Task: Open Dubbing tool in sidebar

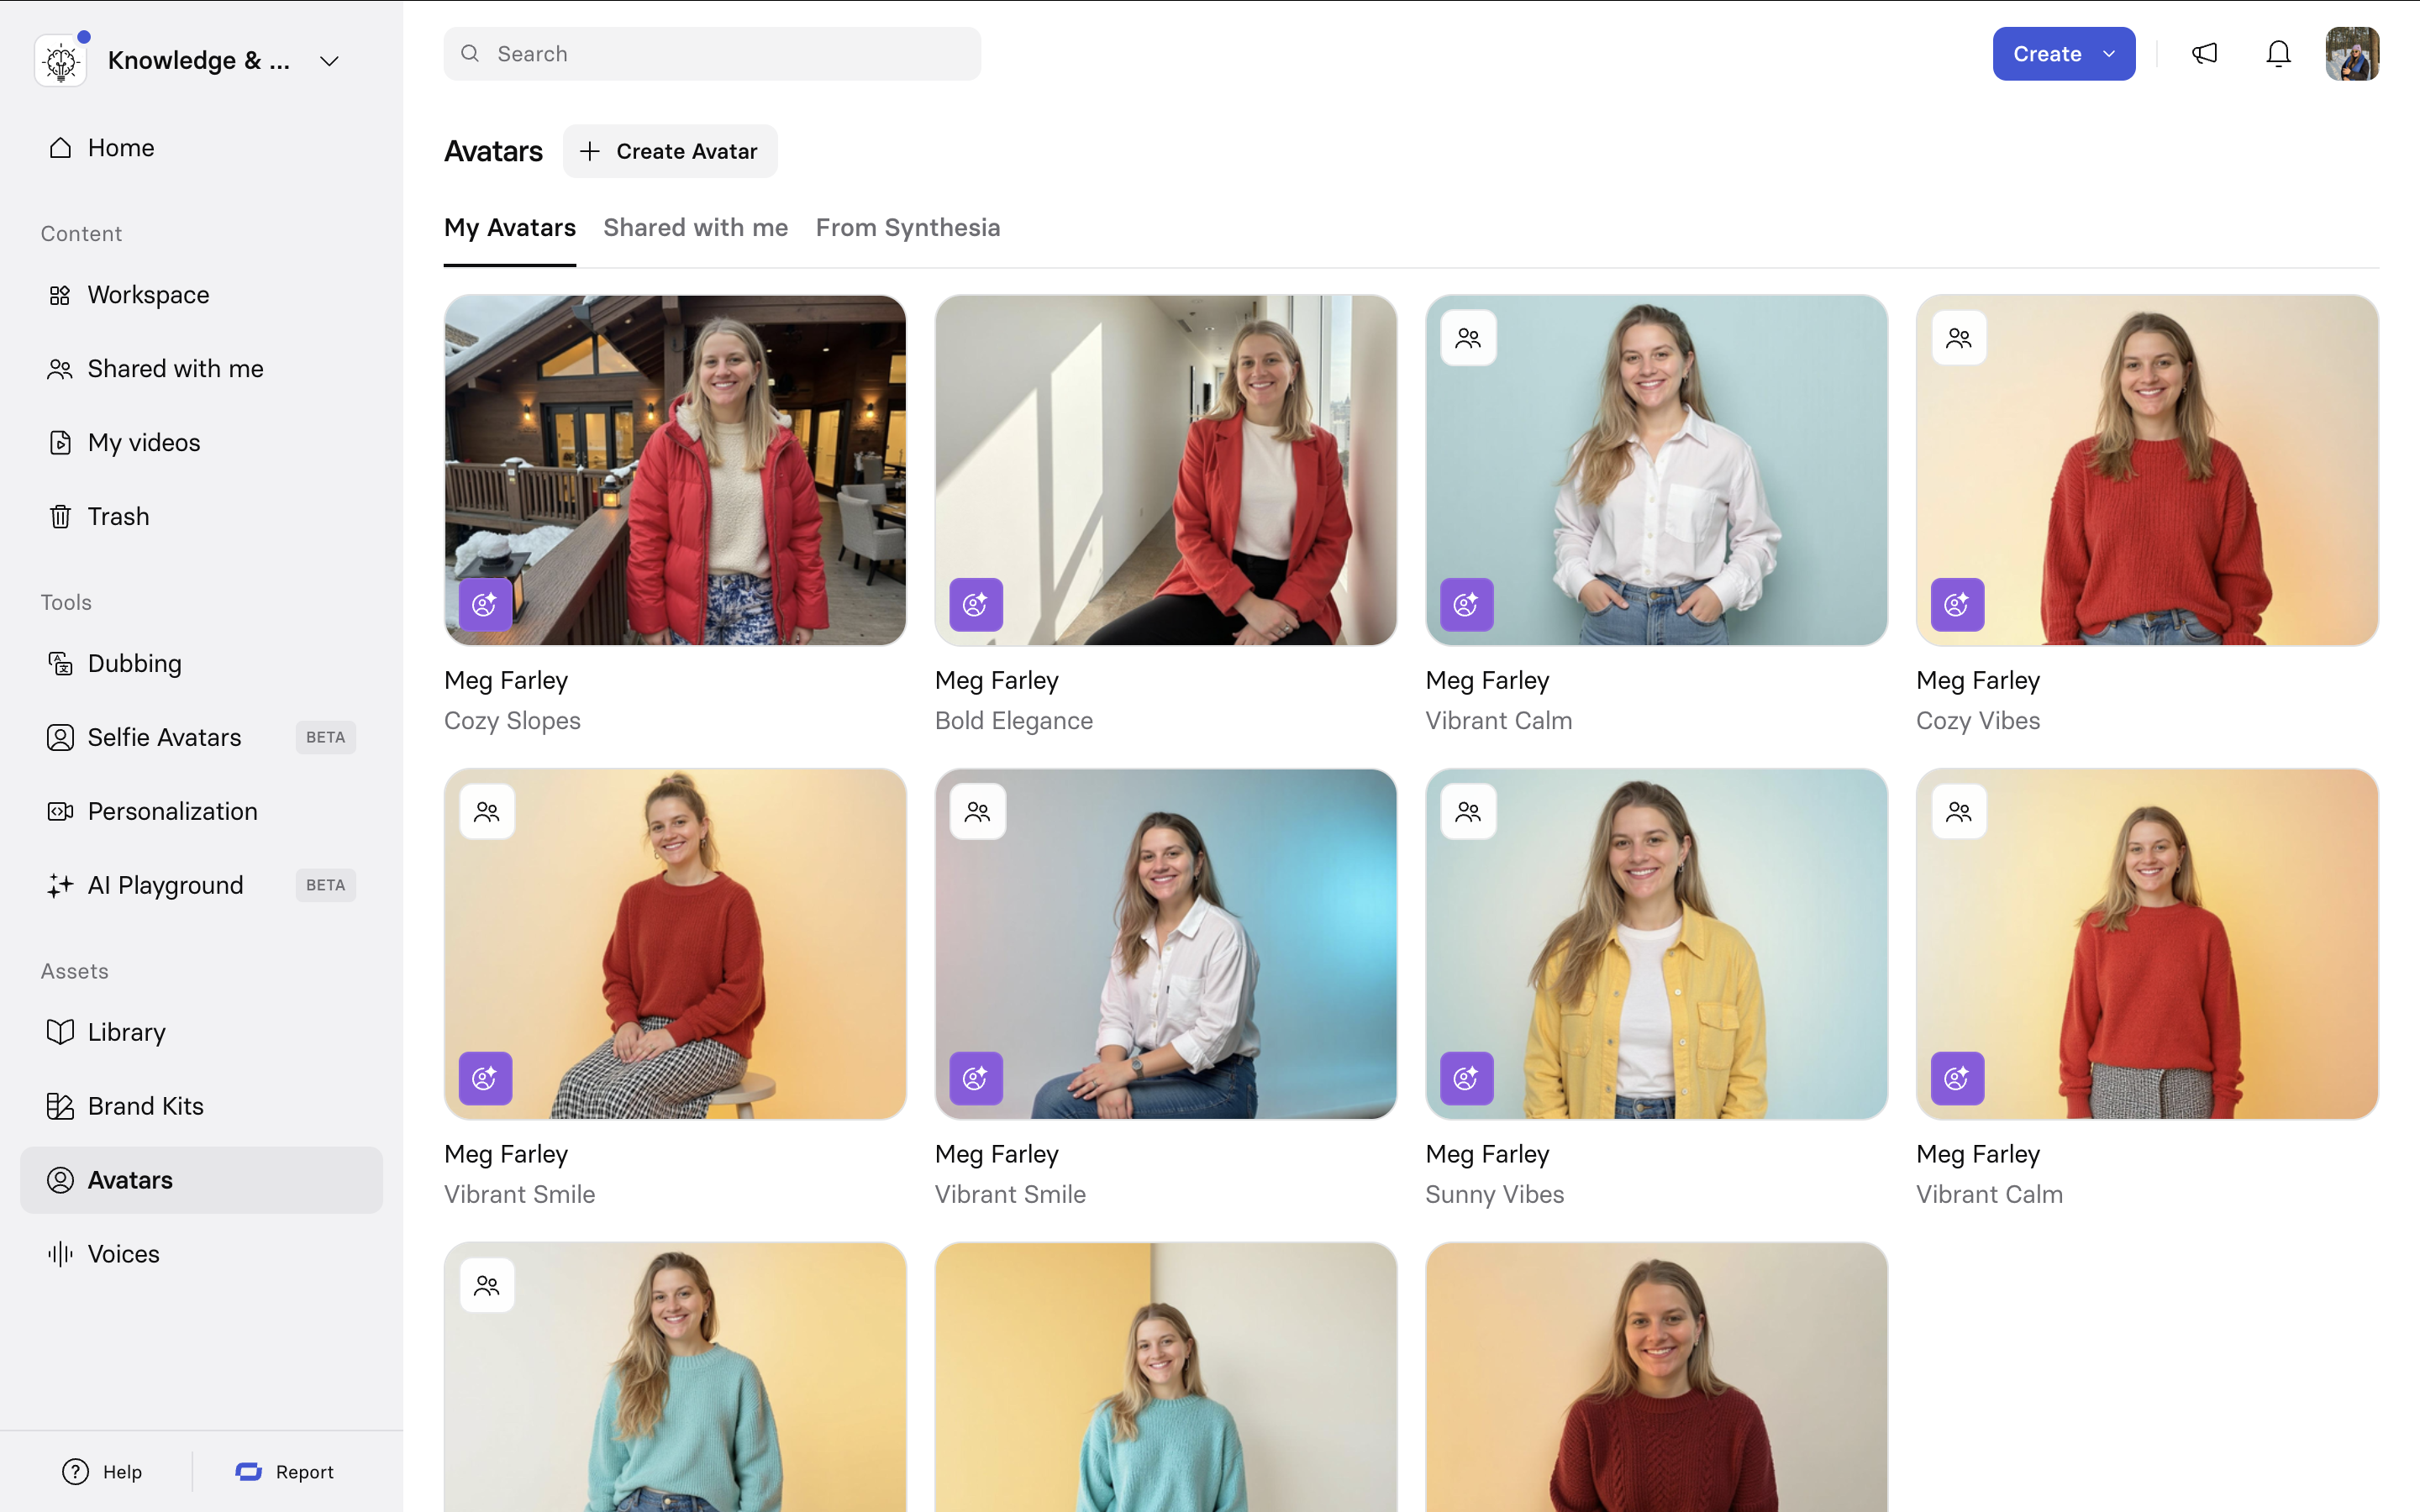Action: pyautogui.click(x=134, y=664)
